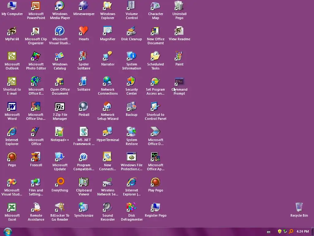Click the 7-Zip File Manager icon

click(60, 107)
